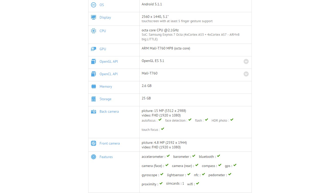
Task: Click the bluetooth green checkmark
Action: tap(219, 156)
